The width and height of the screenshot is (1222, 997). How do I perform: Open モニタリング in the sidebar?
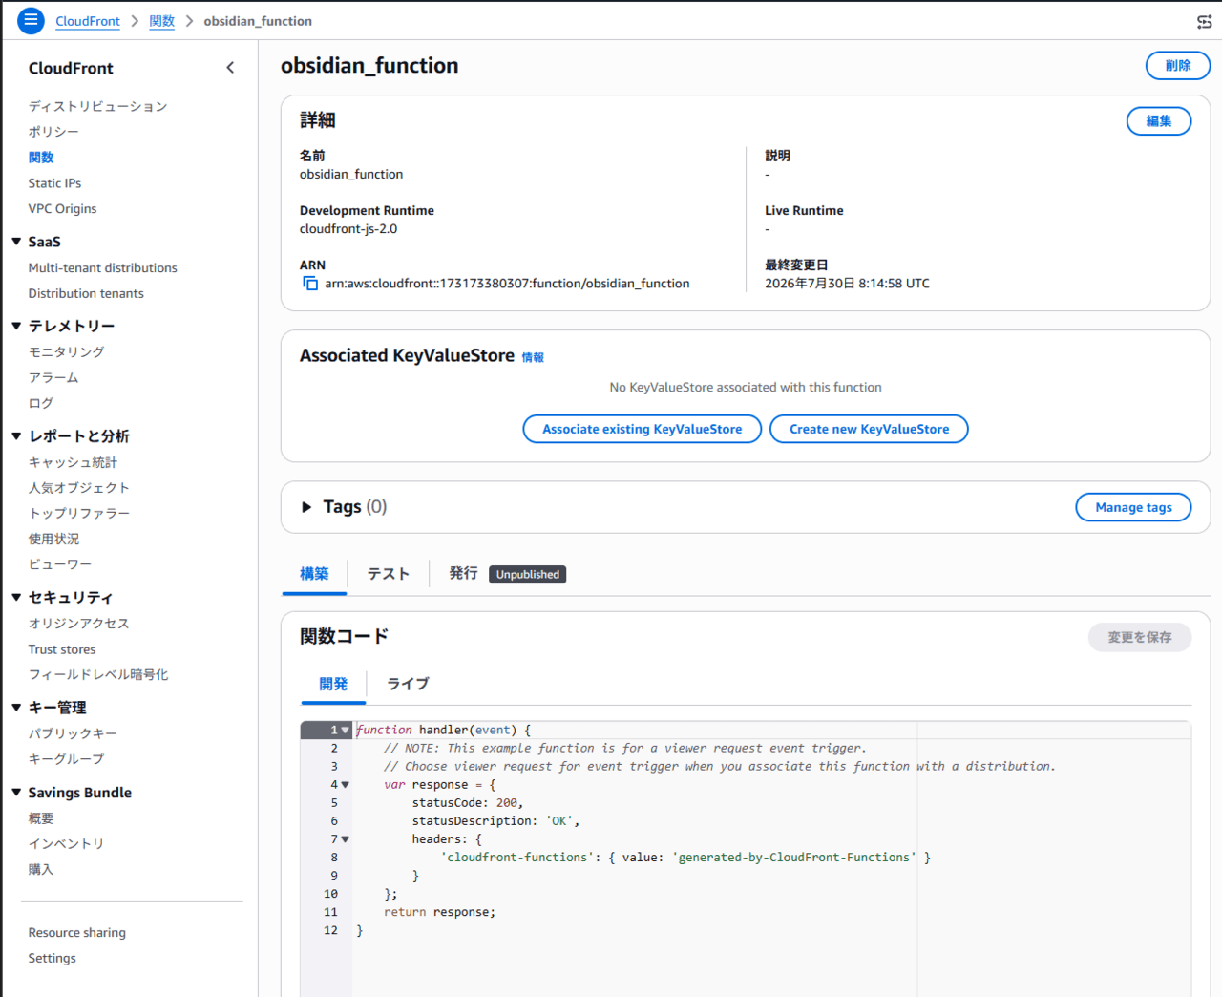(66, 352)
